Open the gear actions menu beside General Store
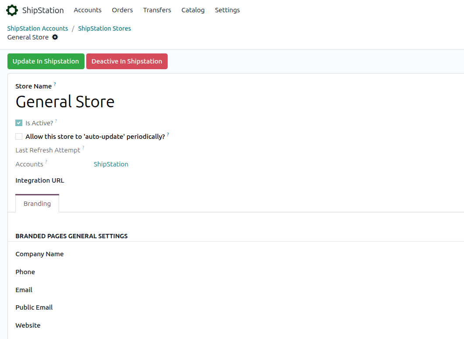 pos(55,37)
